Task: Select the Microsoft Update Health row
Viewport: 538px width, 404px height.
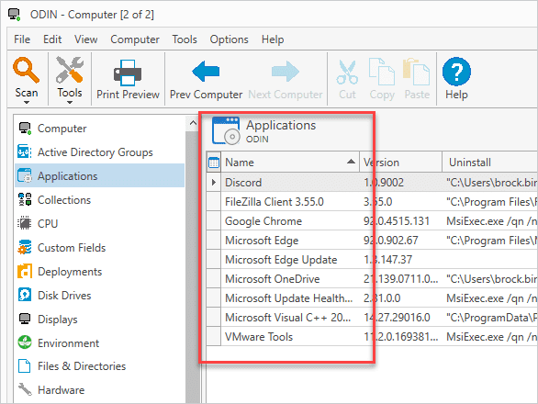Action: (x=372, y=297)
